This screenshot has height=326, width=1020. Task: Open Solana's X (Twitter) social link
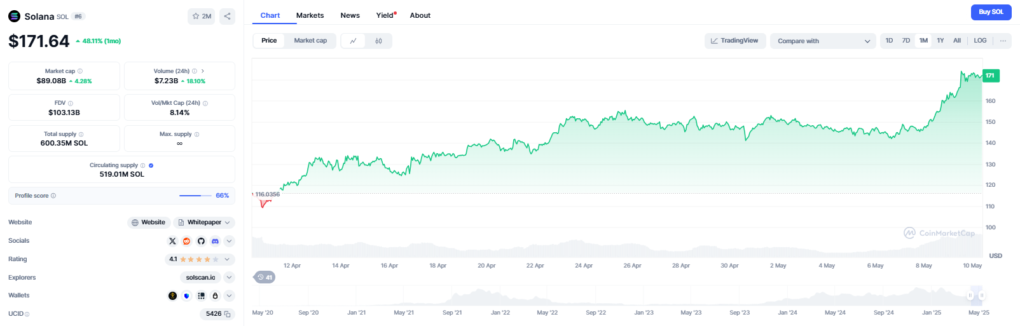pyautogui.click(x=172, y=241)
